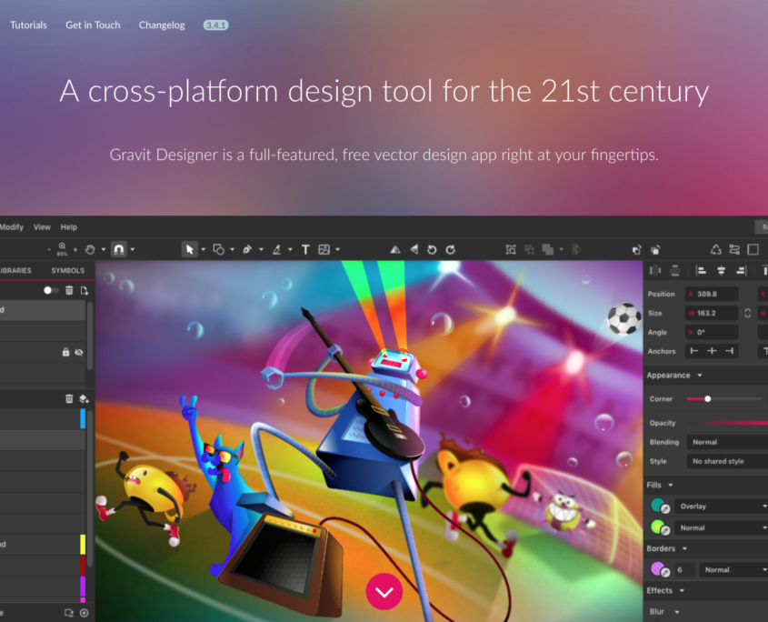
Task: Switch to the Libraries tab
Action: [15, 271]
